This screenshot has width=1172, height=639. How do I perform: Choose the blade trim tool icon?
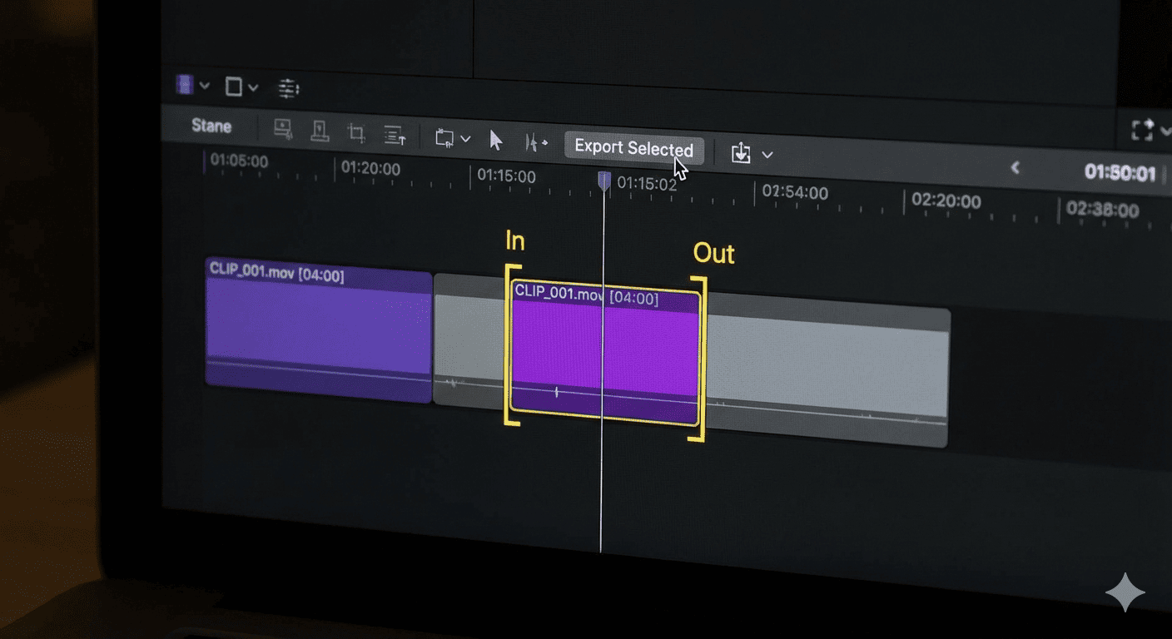(x=535, y=143)
